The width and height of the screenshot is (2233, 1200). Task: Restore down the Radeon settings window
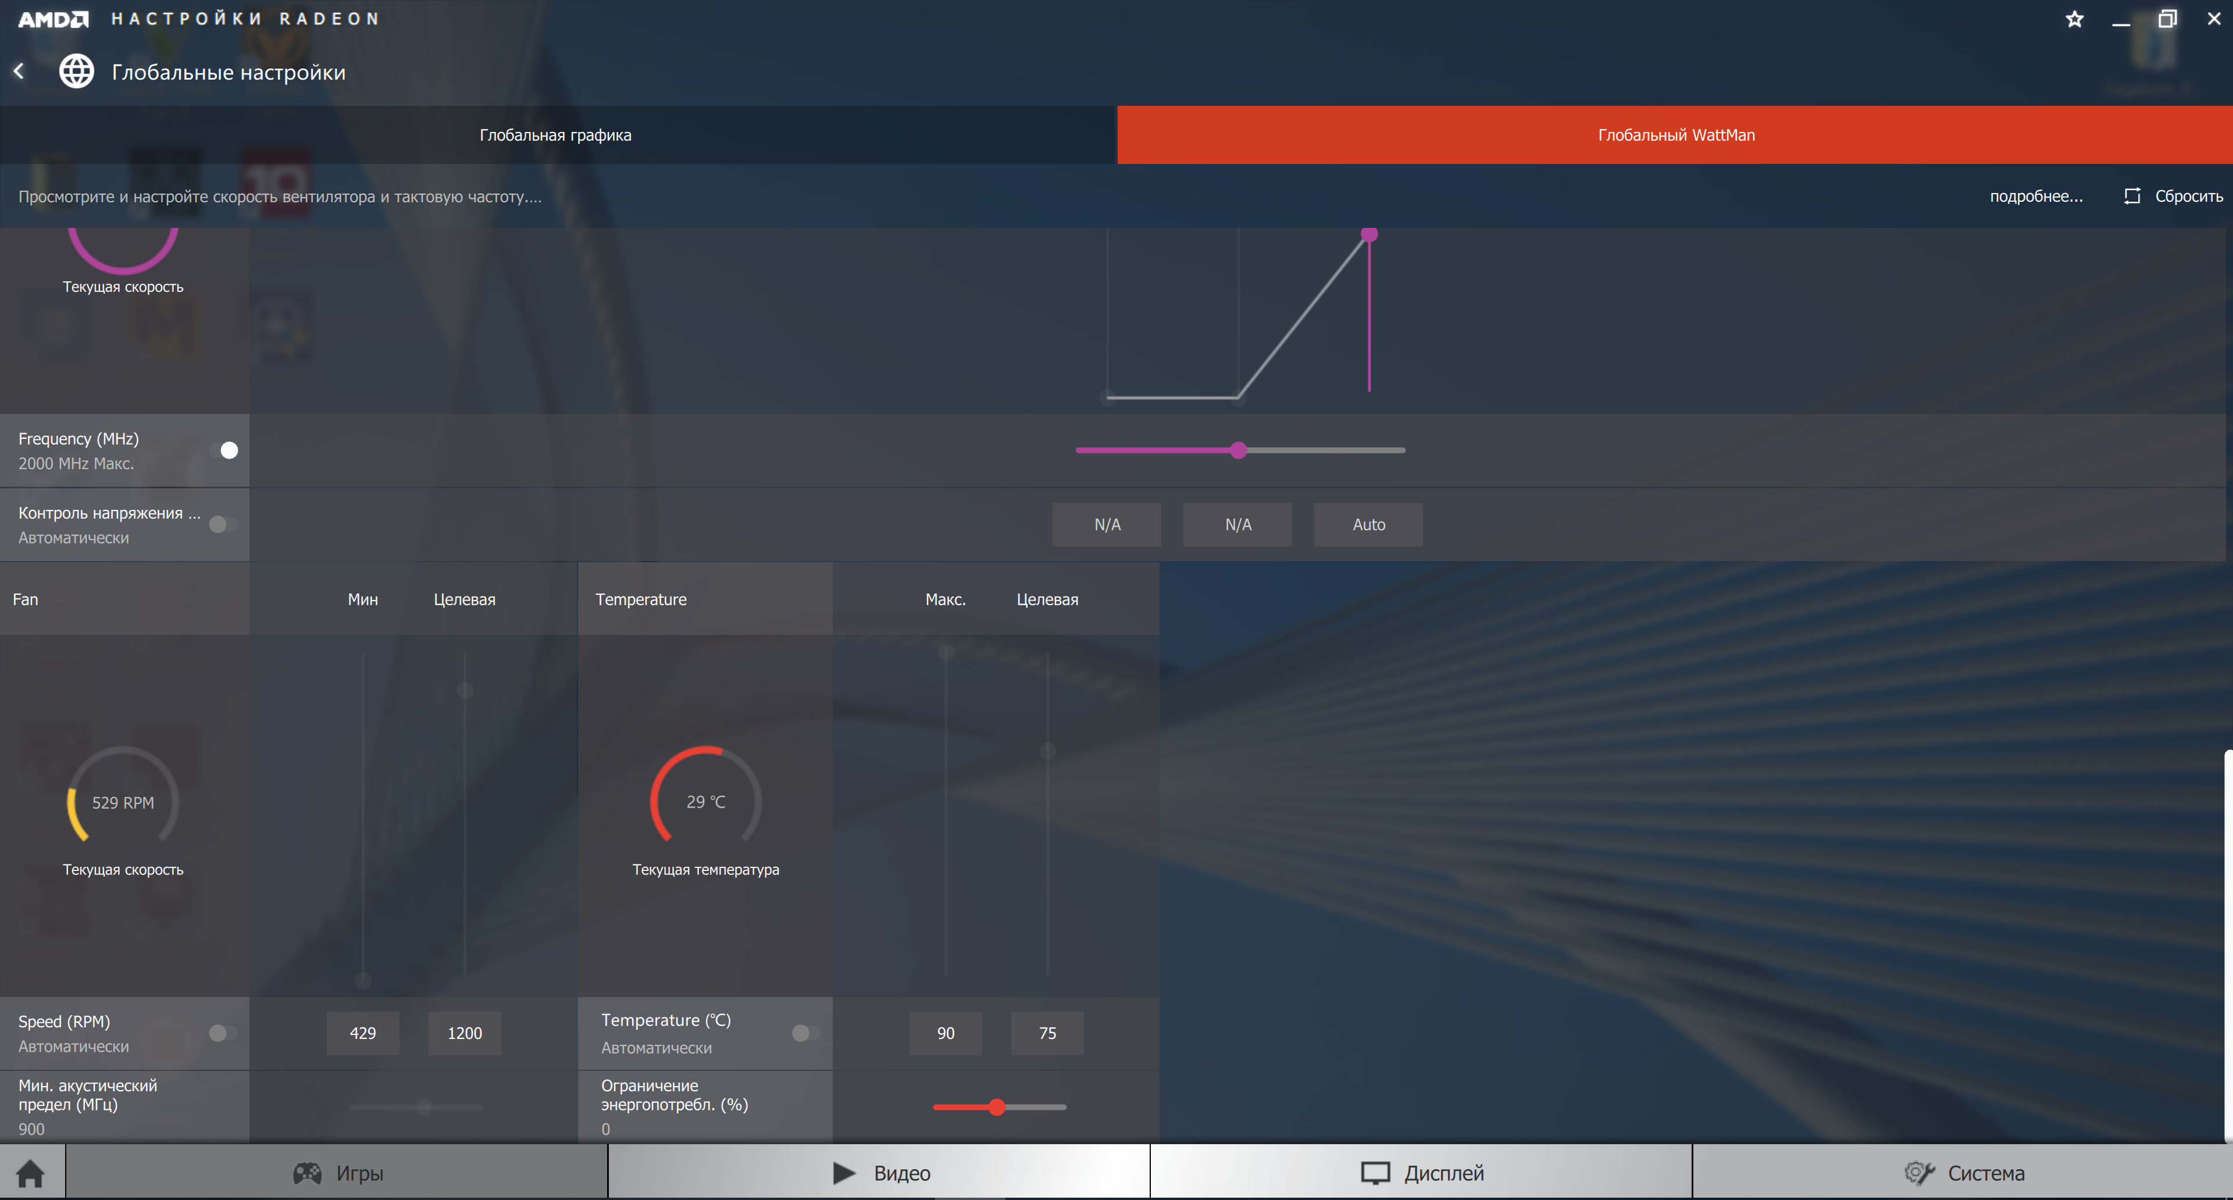click(2167, 19)
